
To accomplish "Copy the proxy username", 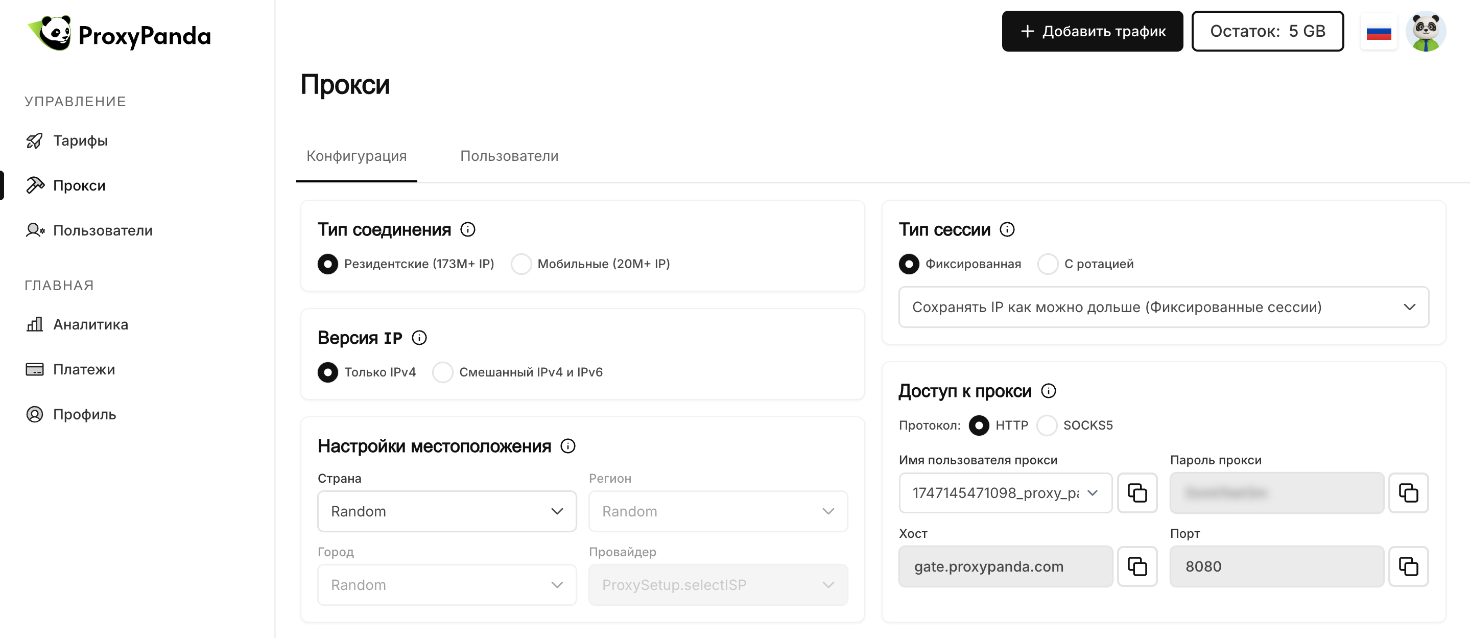I will point(1137,492).
